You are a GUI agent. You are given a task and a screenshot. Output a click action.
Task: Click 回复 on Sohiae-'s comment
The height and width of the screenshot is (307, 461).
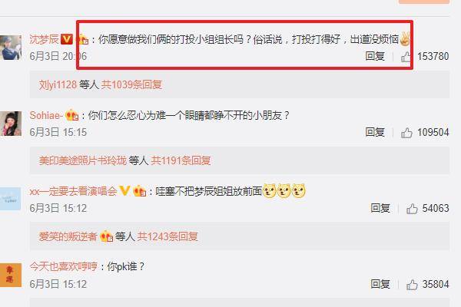pos(375,132)
